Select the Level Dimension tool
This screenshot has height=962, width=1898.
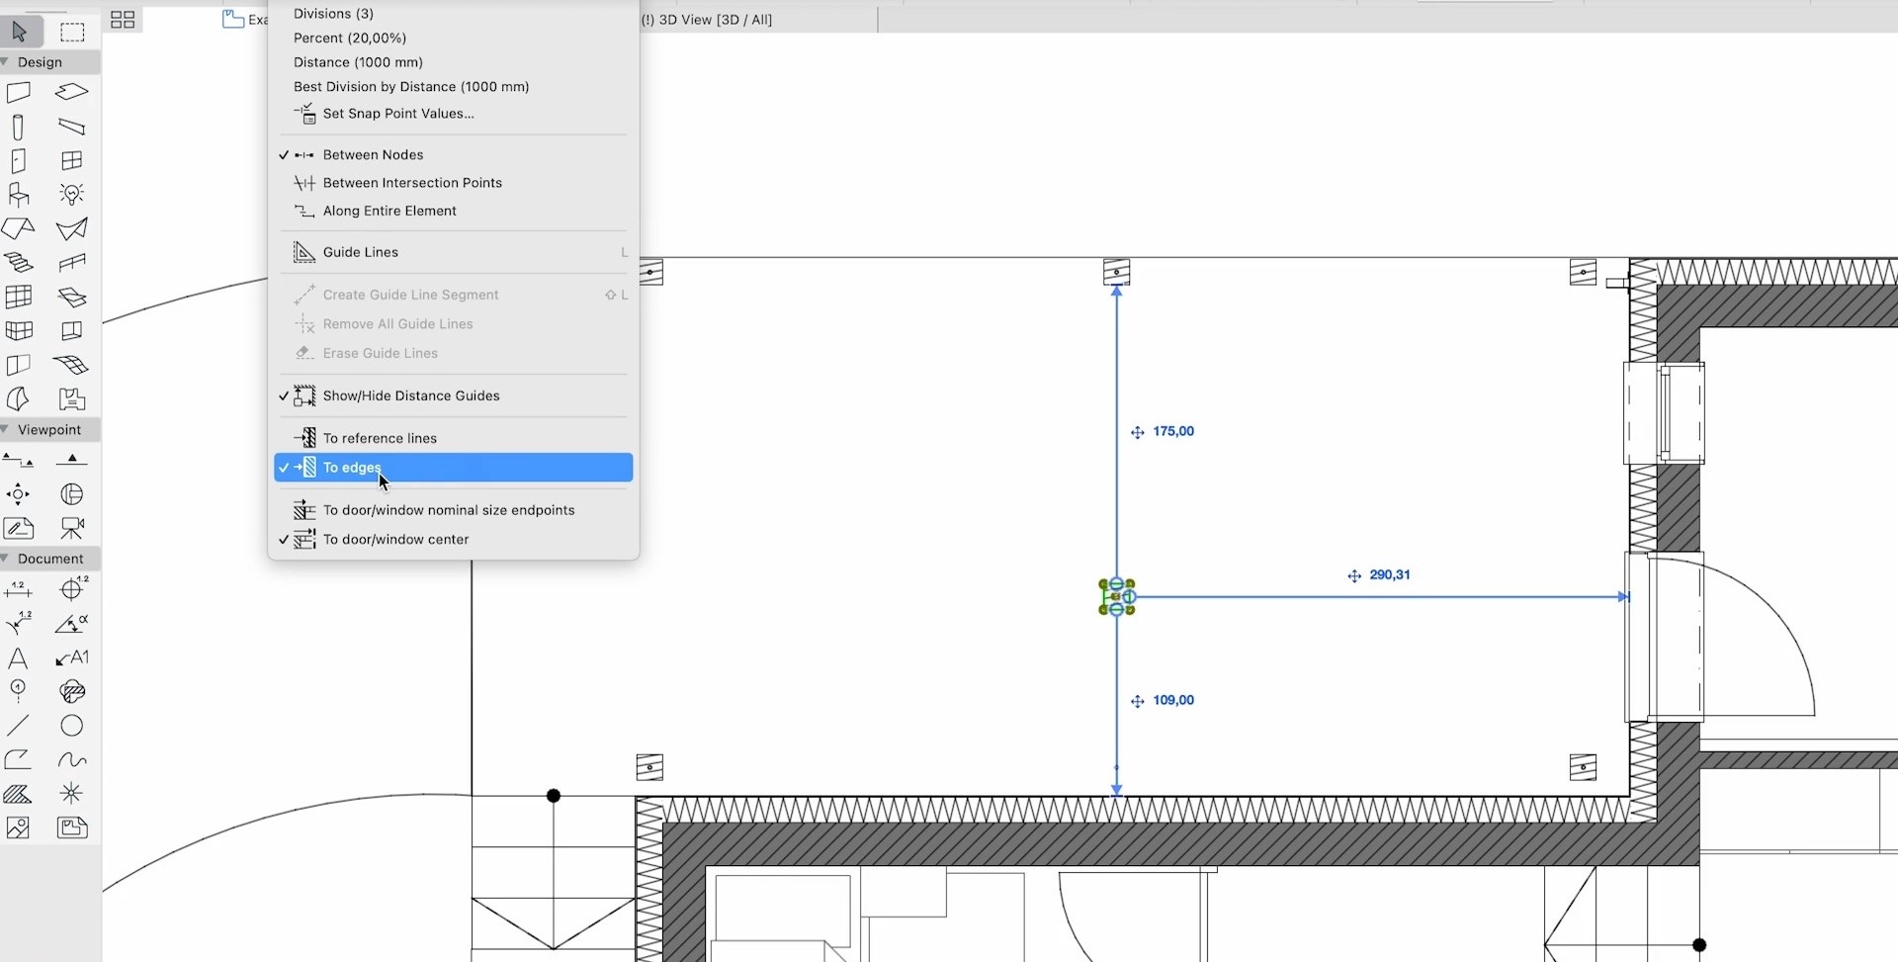coord(72,590)
